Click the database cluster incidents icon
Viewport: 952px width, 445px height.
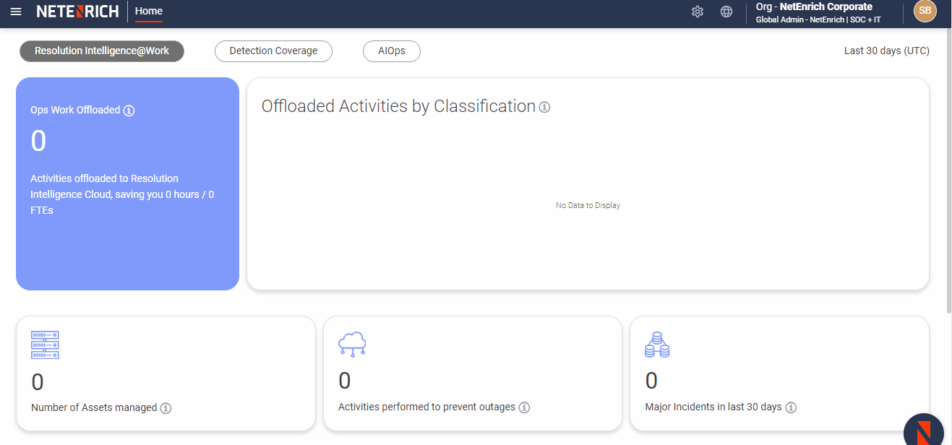pyautogui.click(x=657, y=345)
